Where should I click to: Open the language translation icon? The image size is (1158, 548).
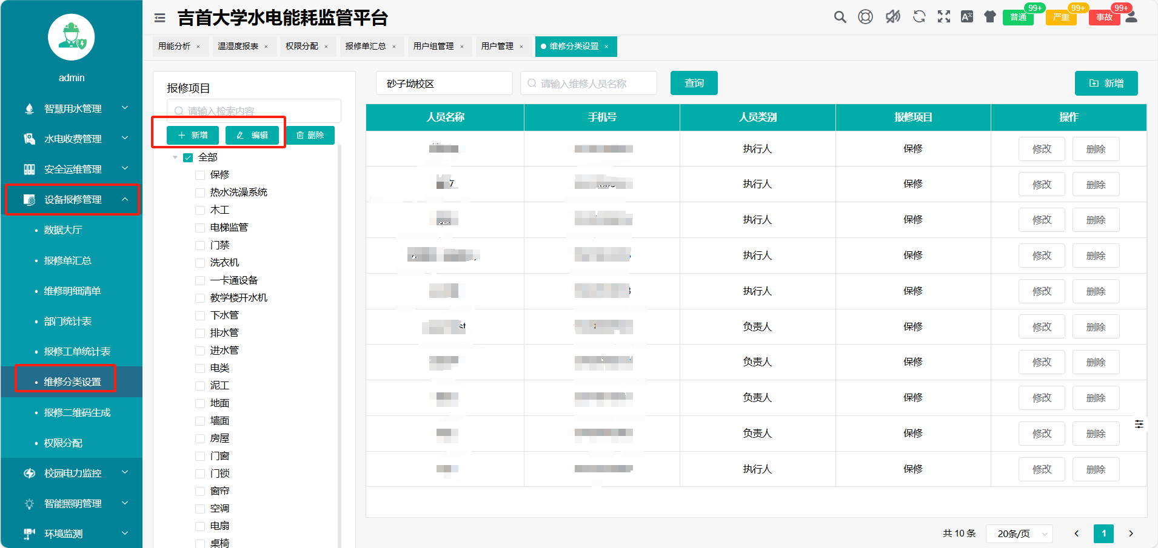point(967,17)
